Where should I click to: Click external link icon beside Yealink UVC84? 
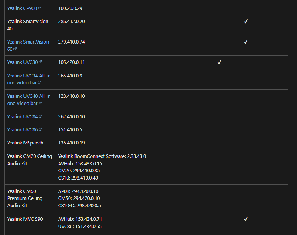point(40,116)
